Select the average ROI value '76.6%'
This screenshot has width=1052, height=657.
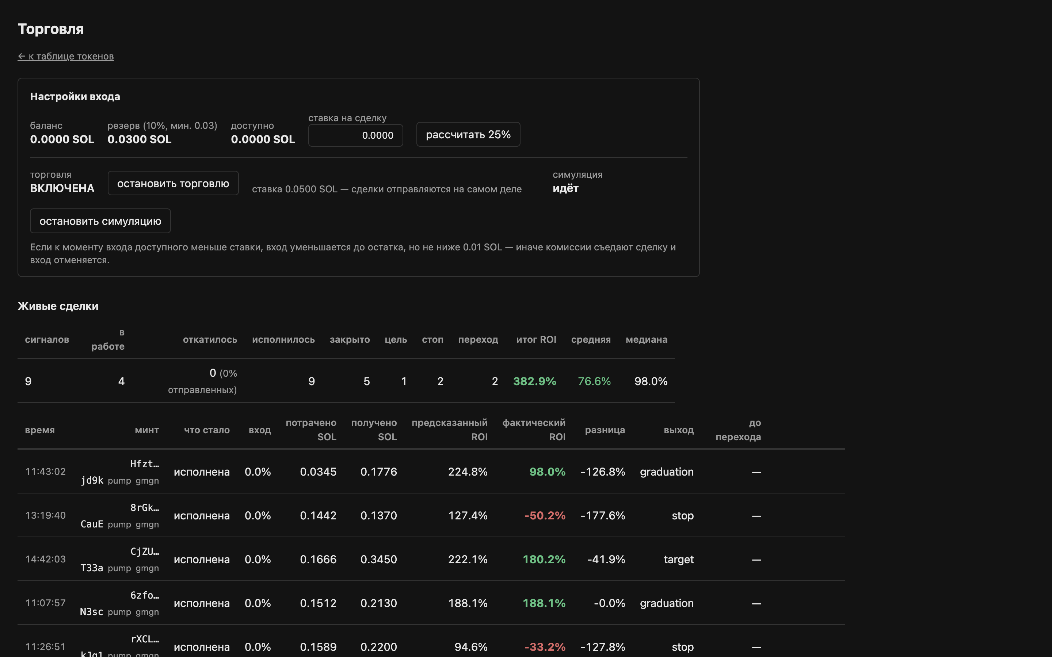pyautogui.click(x=594, y=381)
